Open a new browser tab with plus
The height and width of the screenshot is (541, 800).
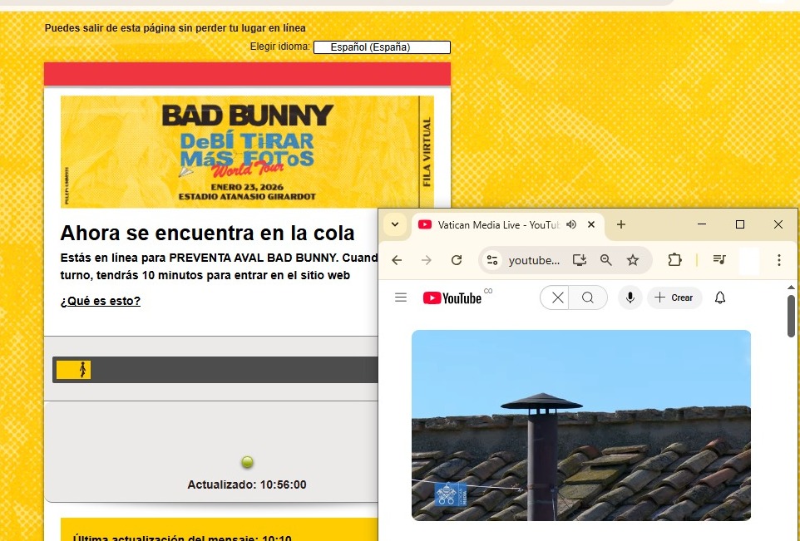621,224
